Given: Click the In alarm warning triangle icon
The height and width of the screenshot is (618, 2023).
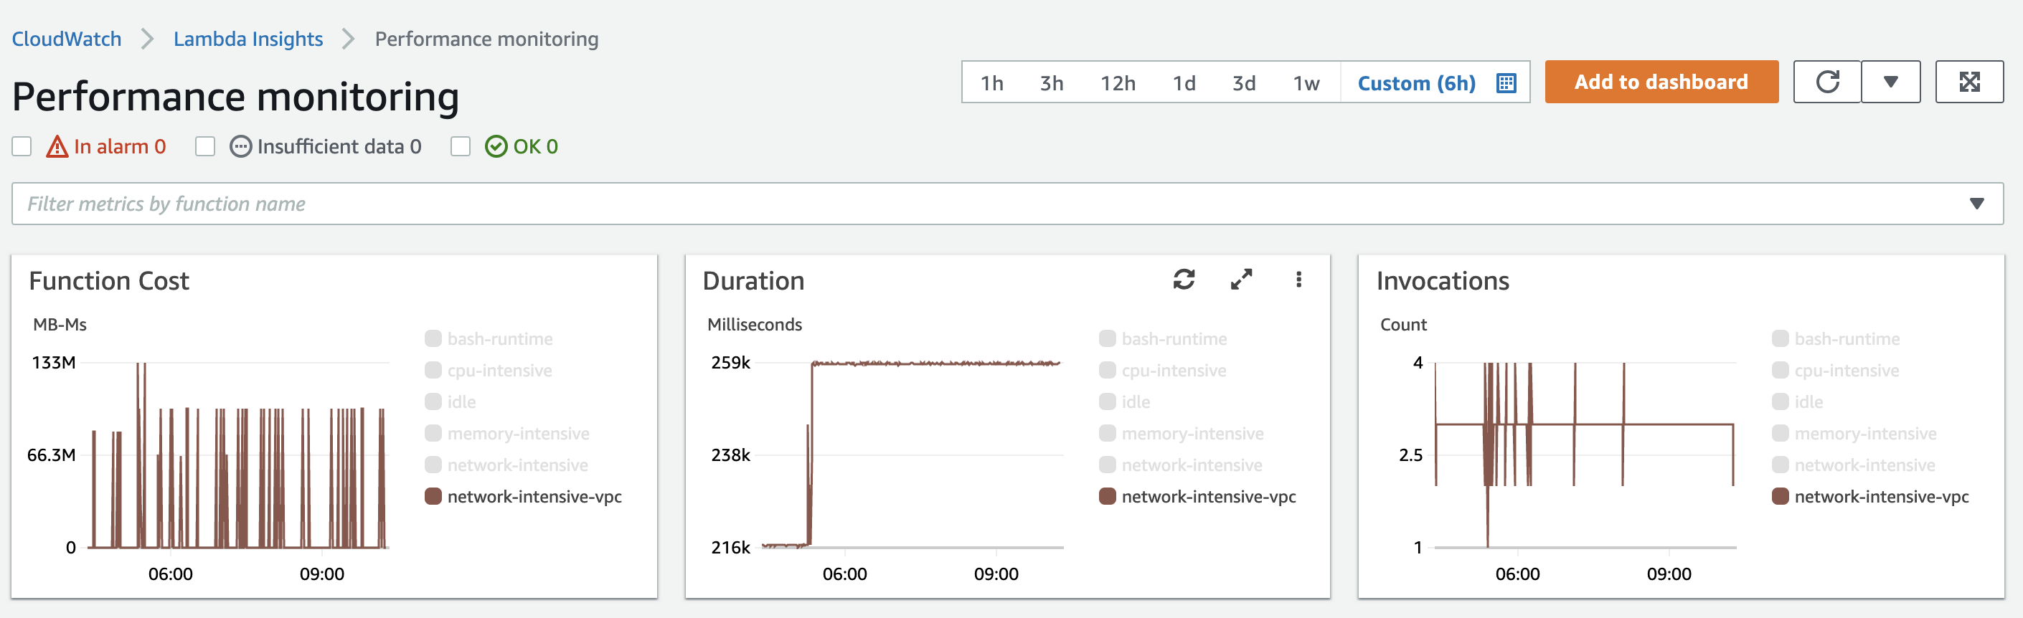Looking at the screenshot, I should click(x=57, y=147).
